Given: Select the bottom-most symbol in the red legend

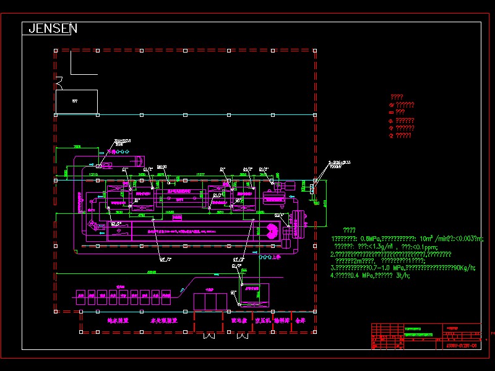Looking at the screenshot, I should point(391,135).
